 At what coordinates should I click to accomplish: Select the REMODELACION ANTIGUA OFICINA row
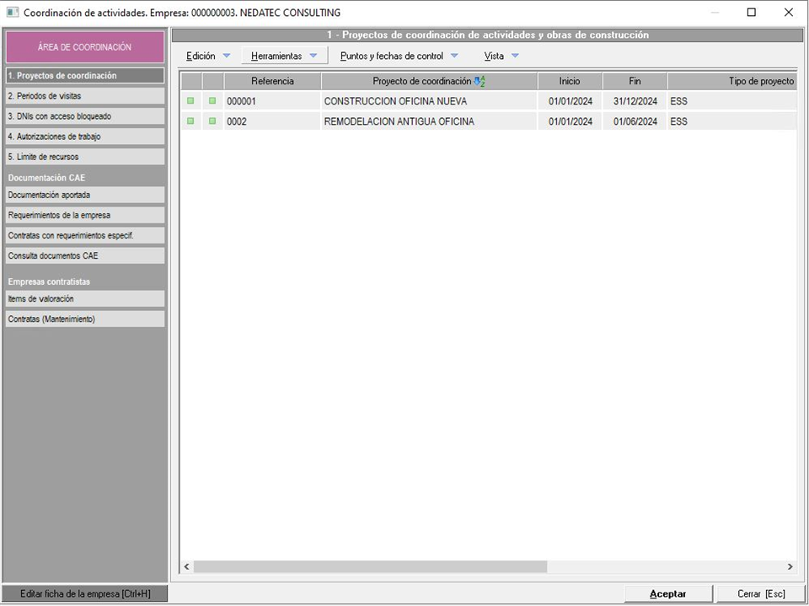[399, 121]
